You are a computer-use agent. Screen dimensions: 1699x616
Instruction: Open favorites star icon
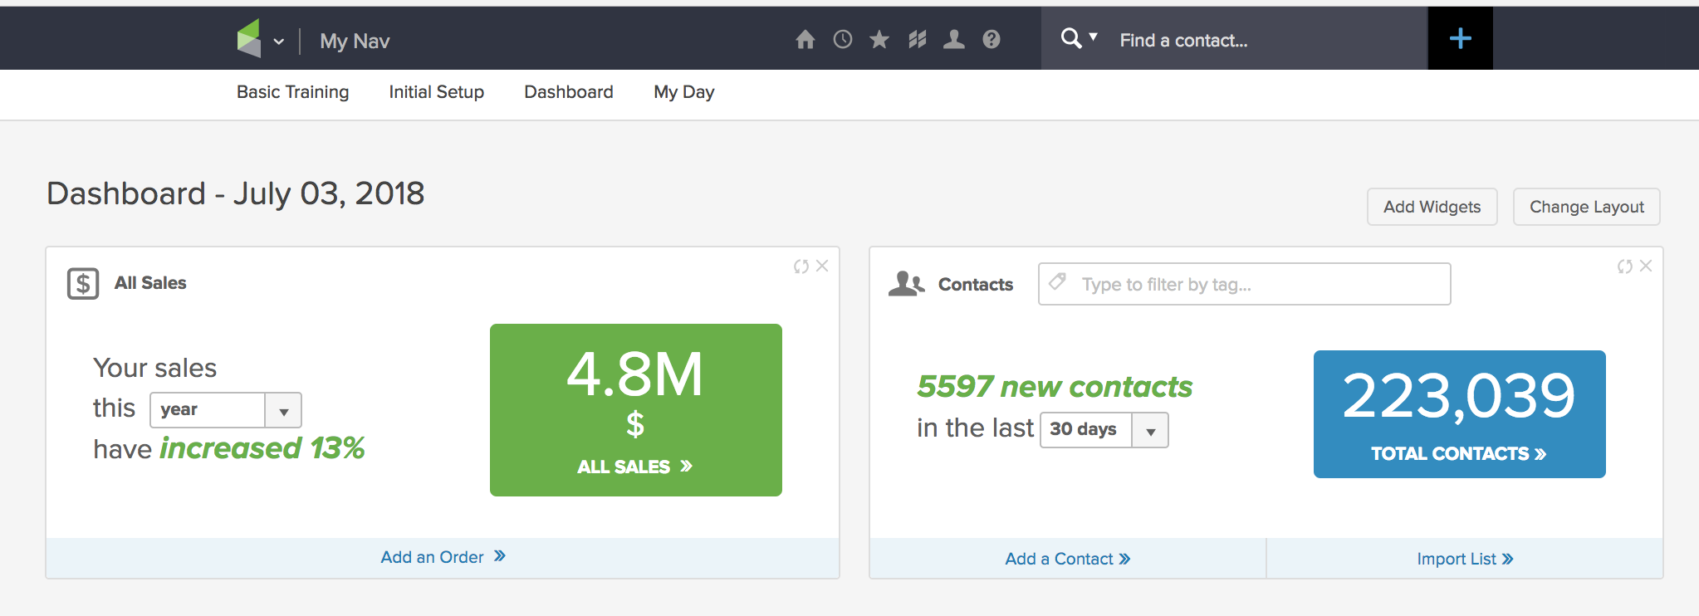pyautogui.click(x=879, y=39)
